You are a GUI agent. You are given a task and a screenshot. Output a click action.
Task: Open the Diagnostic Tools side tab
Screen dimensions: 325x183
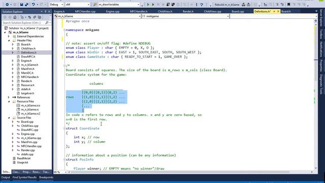321,84
